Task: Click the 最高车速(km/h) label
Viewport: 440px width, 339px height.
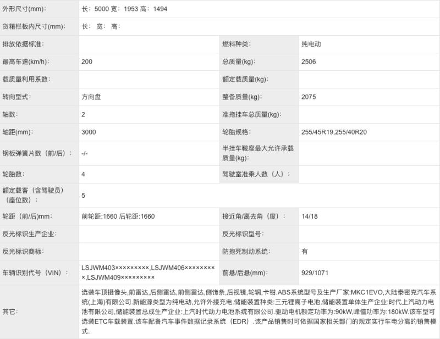Action: 26,62
